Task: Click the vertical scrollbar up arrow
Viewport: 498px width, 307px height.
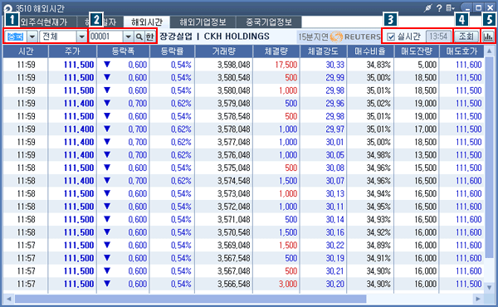Action: [x=490, y=51]
